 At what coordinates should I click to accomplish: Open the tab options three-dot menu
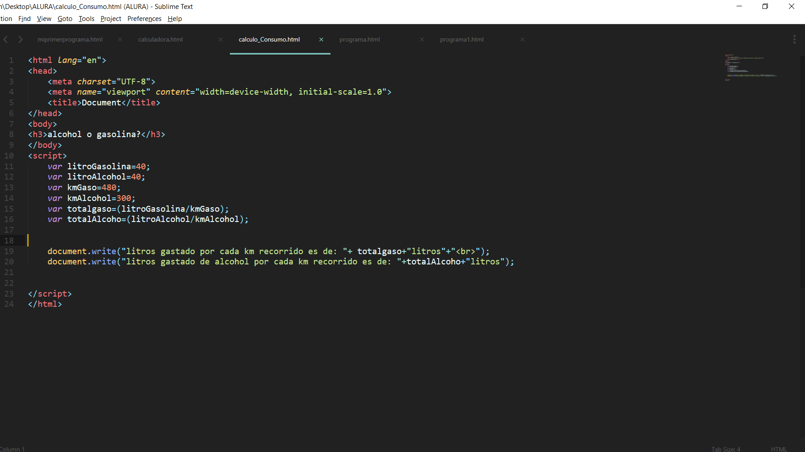point(794,39)
